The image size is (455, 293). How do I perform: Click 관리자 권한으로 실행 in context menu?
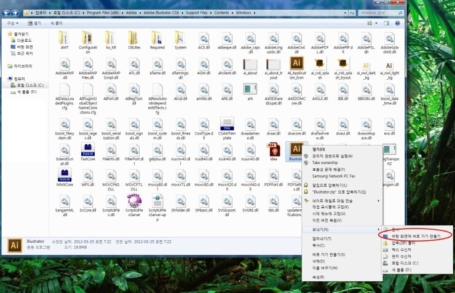click(336, 155)
